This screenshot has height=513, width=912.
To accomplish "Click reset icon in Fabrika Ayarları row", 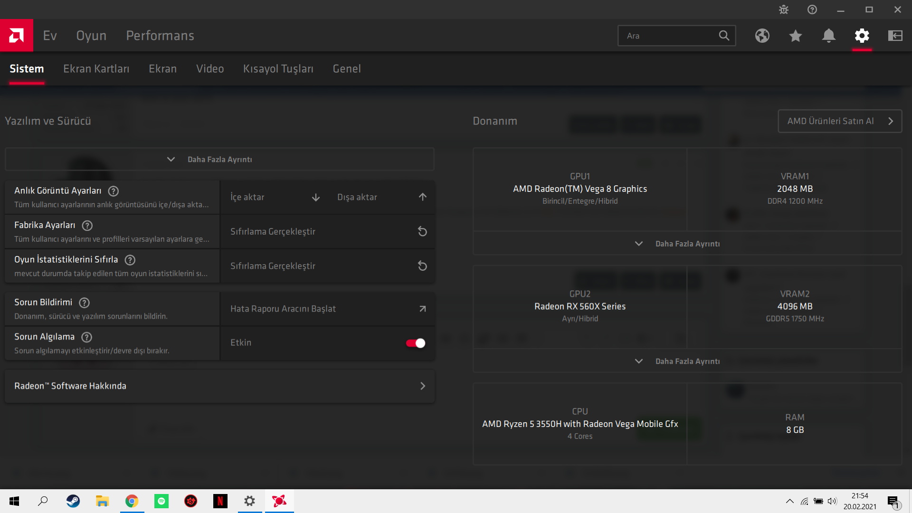I will tap(422, 231).
